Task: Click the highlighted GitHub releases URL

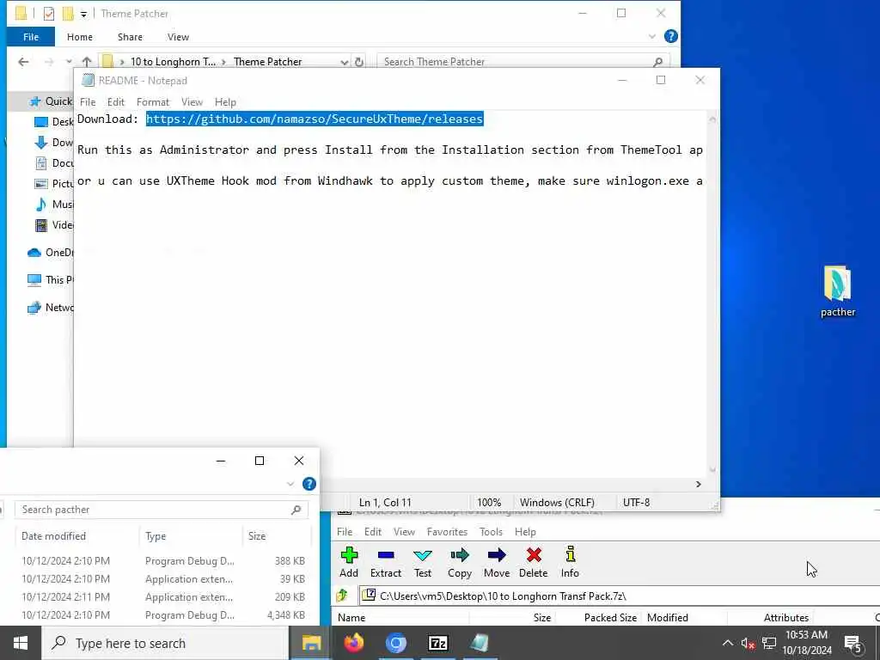Action: pyautogui.click(x=315, y=119)
